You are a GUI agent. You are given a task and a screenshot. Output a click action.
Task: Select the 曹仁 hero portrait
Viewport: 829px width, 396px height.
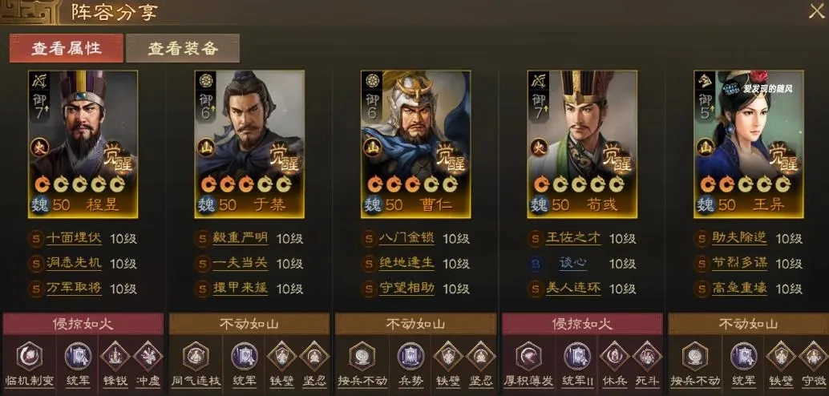coord(416,143)
